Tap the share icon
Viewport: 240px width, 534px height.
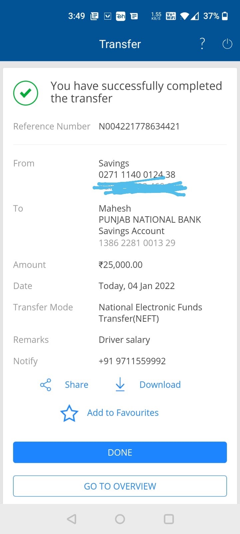pyautogui.click(x=46, y=385)
